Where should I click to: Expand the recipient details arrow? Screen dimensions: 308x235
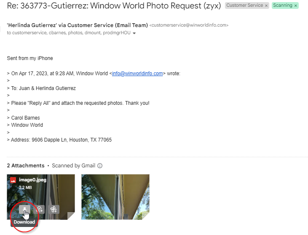click(134, 33)
